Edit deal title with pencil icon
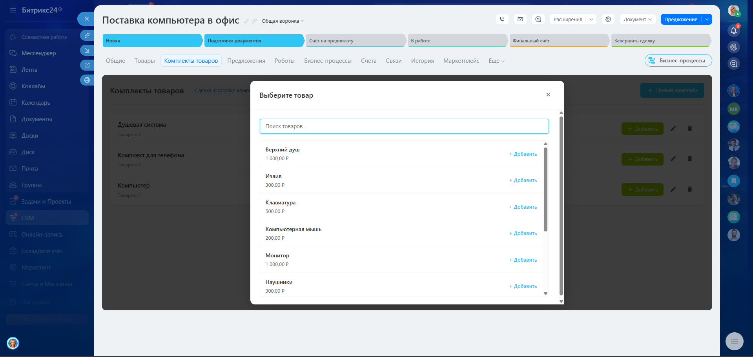 point(246,21)
